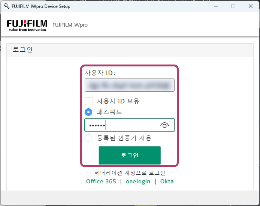
Task: Sign in via the onelogin link
Action: pos(139,181)
